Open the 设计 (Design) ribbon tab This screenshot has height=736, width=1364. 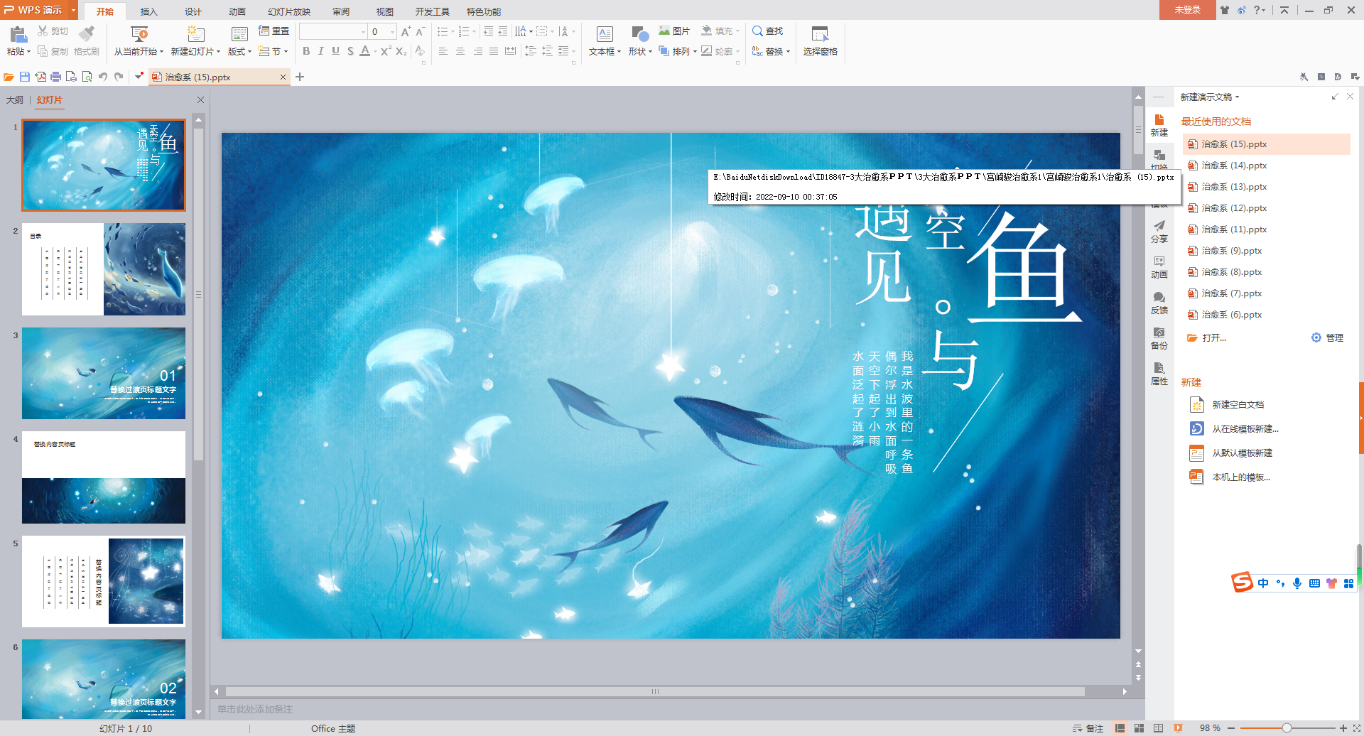[193, 11]
